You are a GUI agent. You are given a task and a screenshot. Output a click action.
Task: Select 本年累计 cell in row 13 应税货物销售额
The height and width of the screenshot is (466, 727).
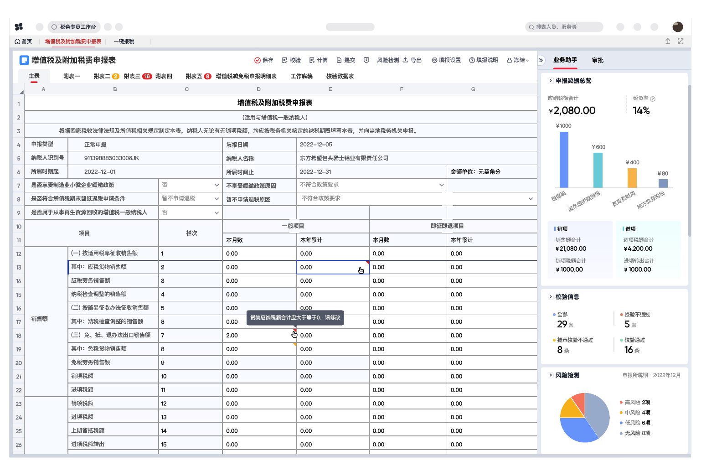[x=333, y=267]
